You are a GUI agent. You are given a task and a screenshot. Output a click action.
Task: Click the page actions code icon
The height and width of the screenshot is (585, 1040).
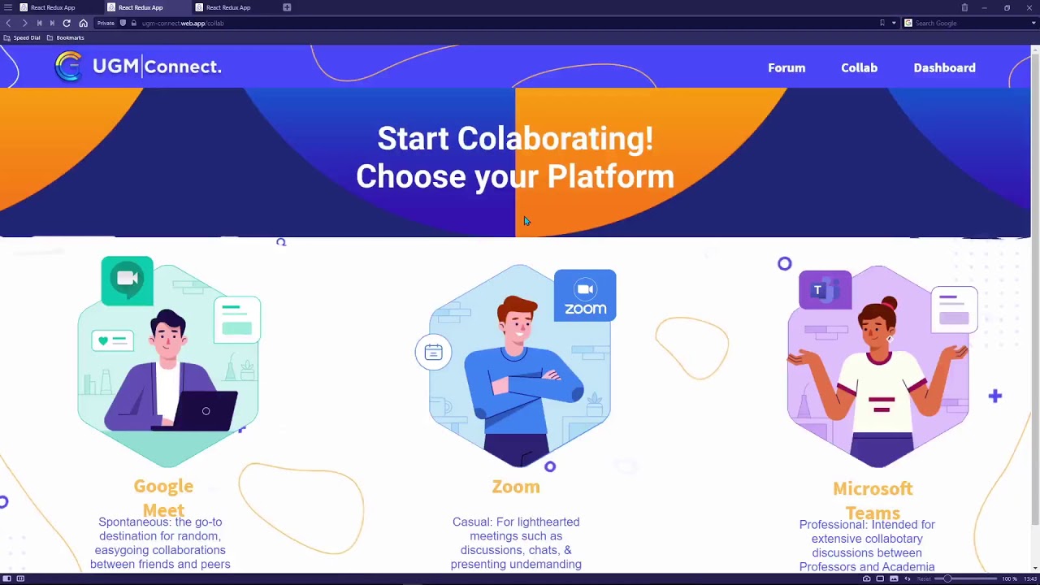coord(908,578)
